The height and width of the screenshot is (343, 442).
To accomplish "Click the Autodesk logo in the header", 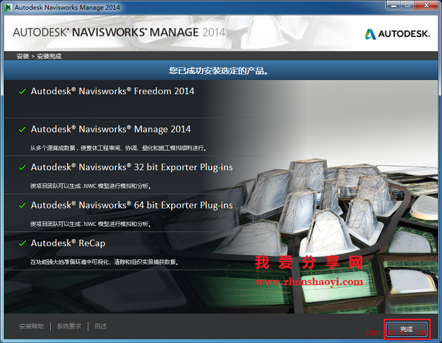I will [x=397, y=34].
